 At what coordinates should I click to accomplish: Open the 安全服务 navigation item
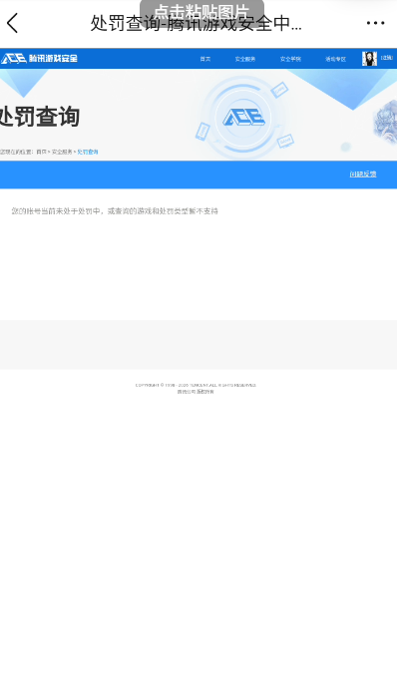[245, 59]
